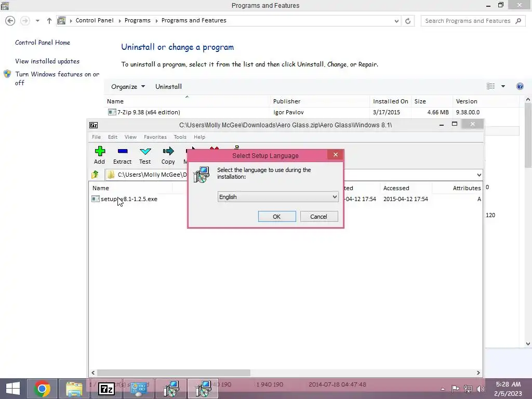Open the Favorites menu in 7-Zip
Image resolution: width=532 pixels, height=399 pixels.
(x=155, y=137)
